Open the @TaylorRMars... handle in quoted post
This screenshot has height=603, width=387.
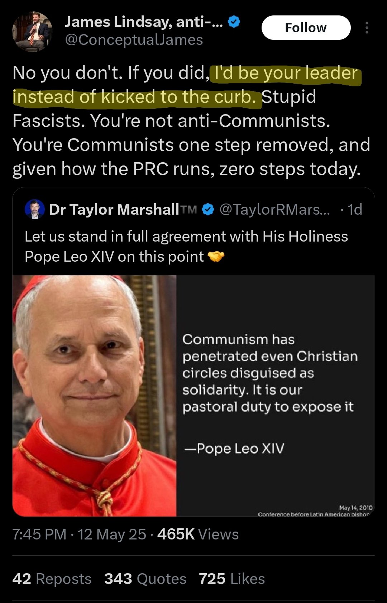coord(274,209)
